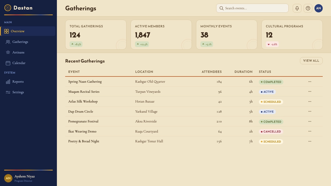Open the Settings sliders icon

point(8,92)
